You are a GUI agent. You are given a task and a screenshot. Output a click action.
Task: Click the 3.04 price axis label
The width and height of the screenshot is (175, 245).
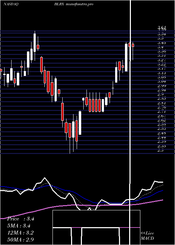(x=162, y=82)
